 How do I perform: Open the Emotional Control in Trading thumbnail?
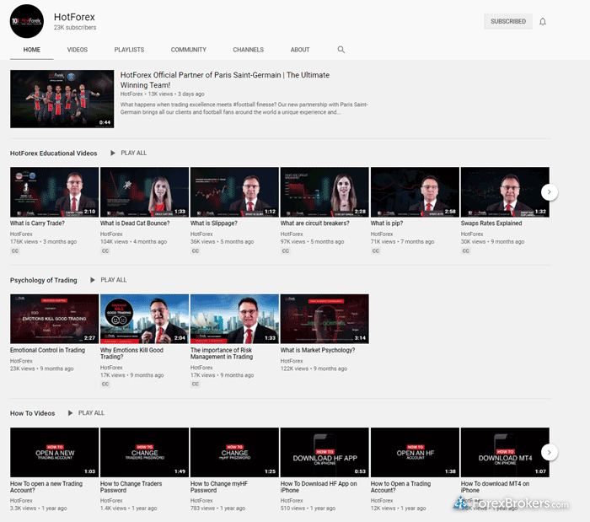[54, 319]
